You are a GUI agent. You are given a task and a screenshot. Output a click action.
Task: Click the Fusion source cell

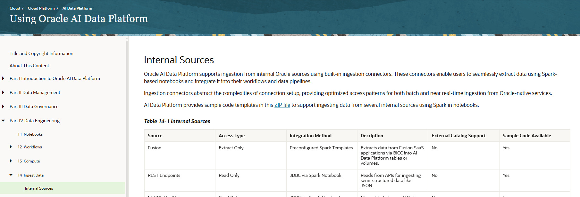click(x=180, y=155)
